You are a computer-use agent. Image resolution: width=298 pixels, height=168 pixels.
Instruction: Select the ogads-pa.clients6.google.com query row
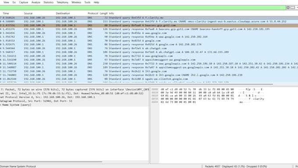coord(149,79)
